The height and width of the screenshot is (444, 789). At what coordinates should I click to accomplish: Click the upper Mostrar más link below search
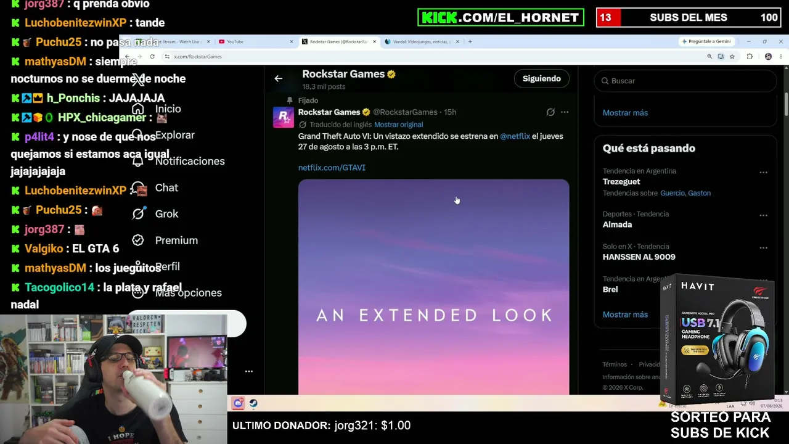[625, 113]
